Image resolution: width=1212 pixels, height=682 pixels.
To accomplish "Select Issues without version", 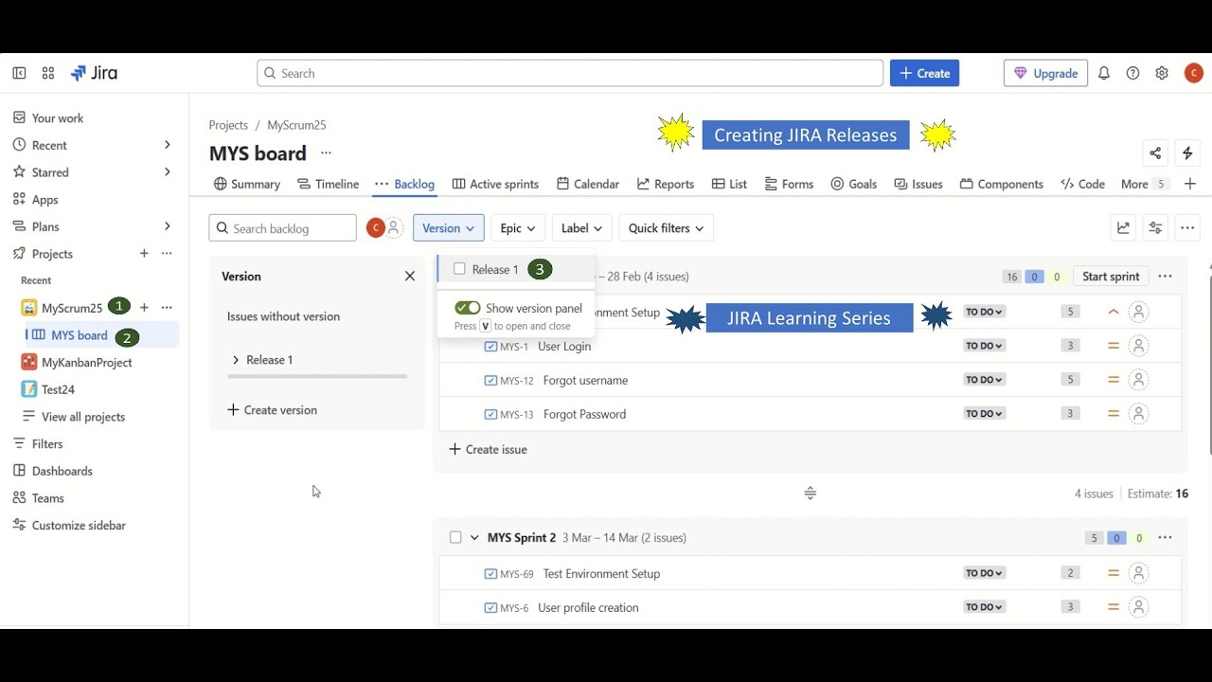I will point(283,316).
